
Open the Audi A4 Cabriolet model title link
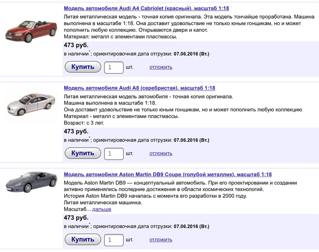[146, 8]
